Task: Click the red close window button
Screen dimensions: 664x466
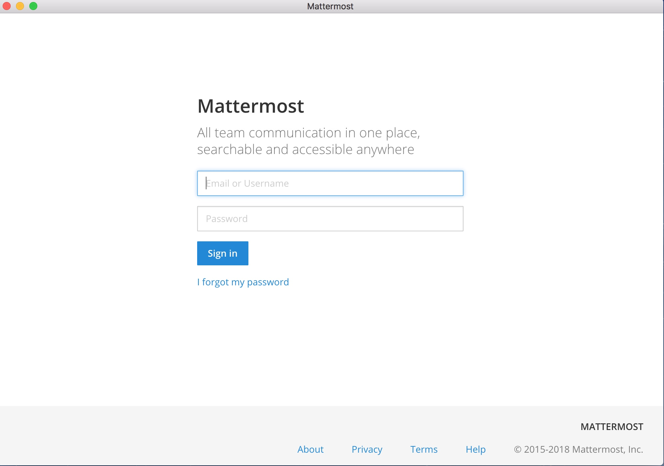Action: pyautogui.click(x=7, y=6)
